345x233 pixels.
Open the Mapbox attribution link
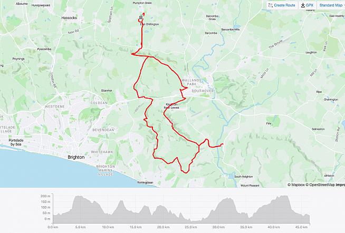coord(296,185)
